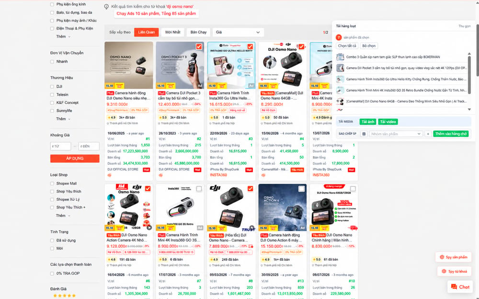Screen dimensions: 479x299
Task: Click the Ad badge on Osmo Pocket 3 image
Action: 200,86
